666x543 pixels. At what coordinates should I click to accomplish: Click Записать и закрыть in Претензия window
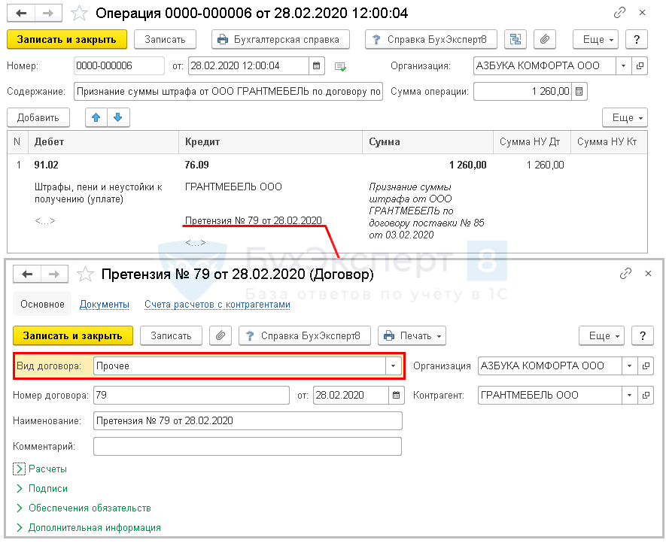[73, 336]
